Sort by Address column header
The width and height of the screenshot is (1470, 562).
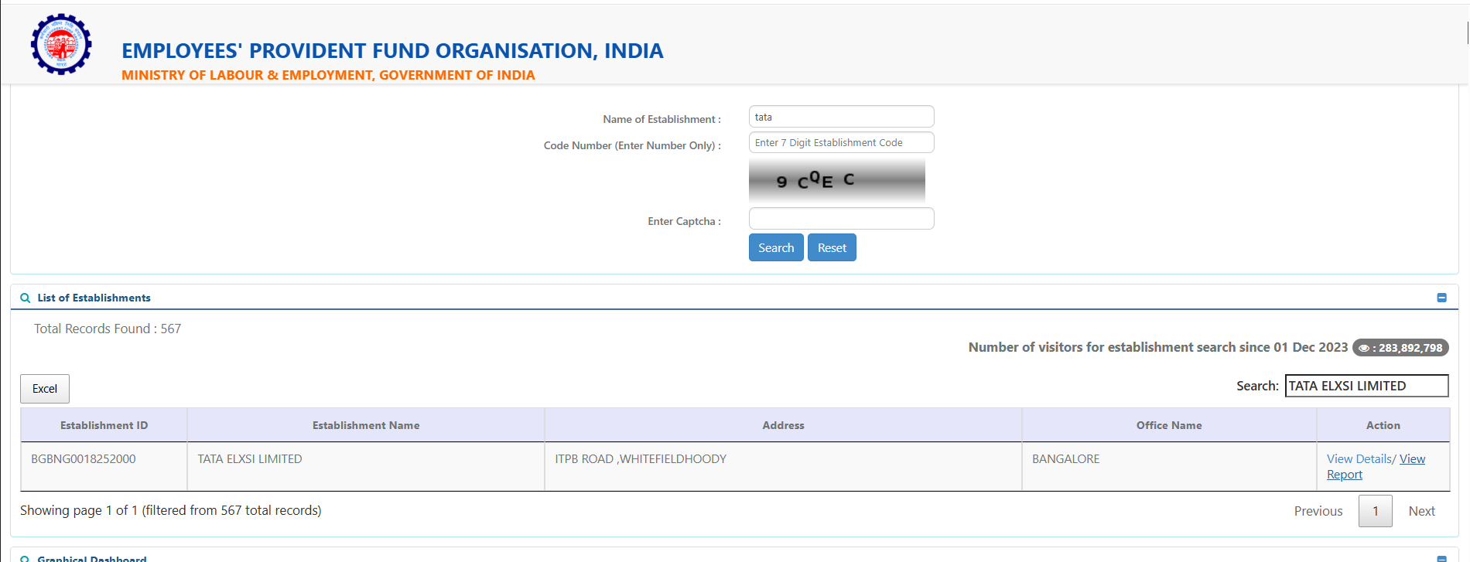click(x=783, y=426)
